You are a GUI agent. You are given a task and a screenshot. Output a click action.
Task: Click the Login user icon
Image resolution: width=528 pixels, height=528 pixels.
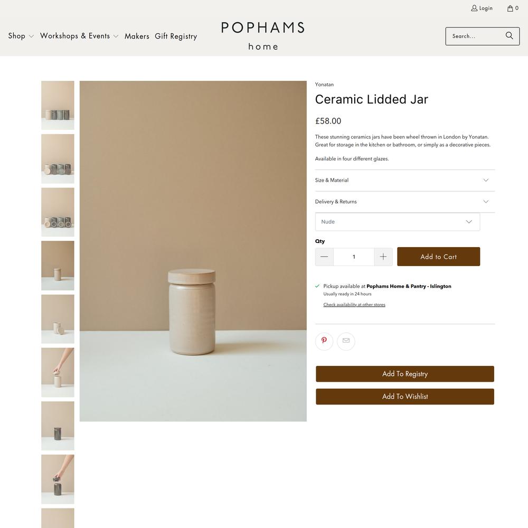point(474,8)
